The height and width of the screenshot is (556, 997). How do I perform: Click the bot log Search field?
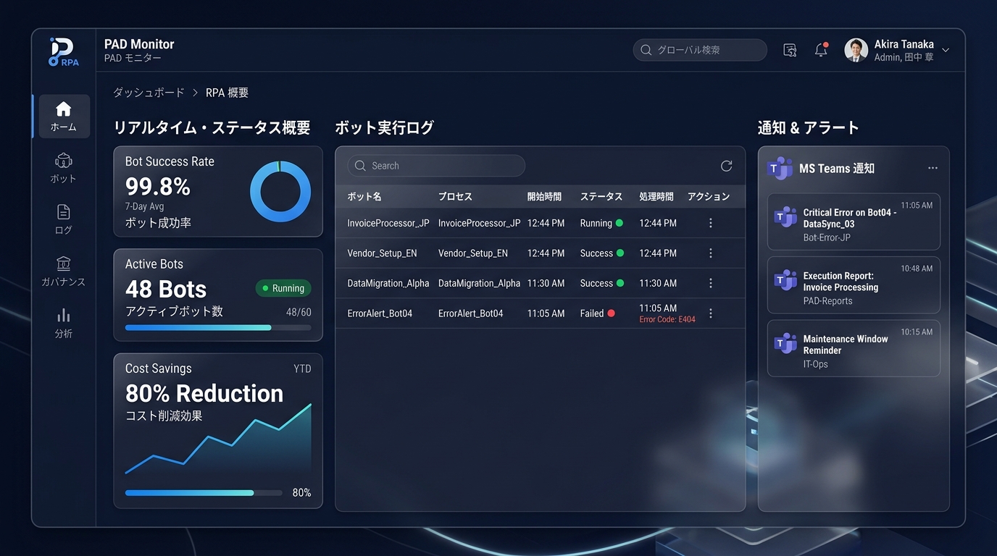click(x=436, y=166)
